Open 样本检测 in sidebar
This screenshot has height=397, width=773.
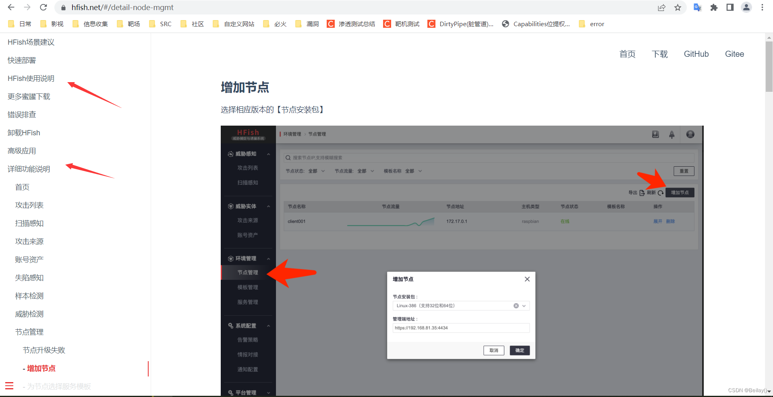point(29,296)
